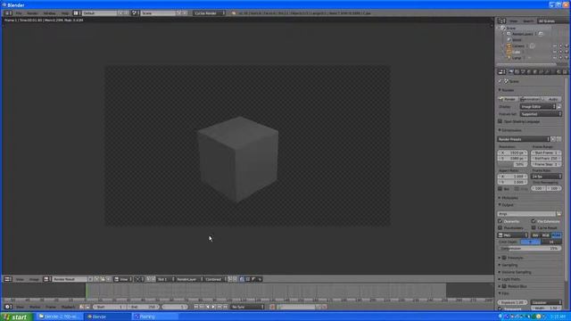Open properties editor type icon
Image resolution: width=571 pixels, height=321 pixels.
(x=501, y=72)
